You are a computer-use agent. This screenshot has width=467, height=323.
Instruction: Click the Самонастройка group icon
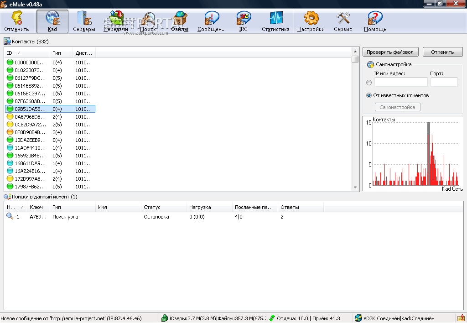click(370, 64)
